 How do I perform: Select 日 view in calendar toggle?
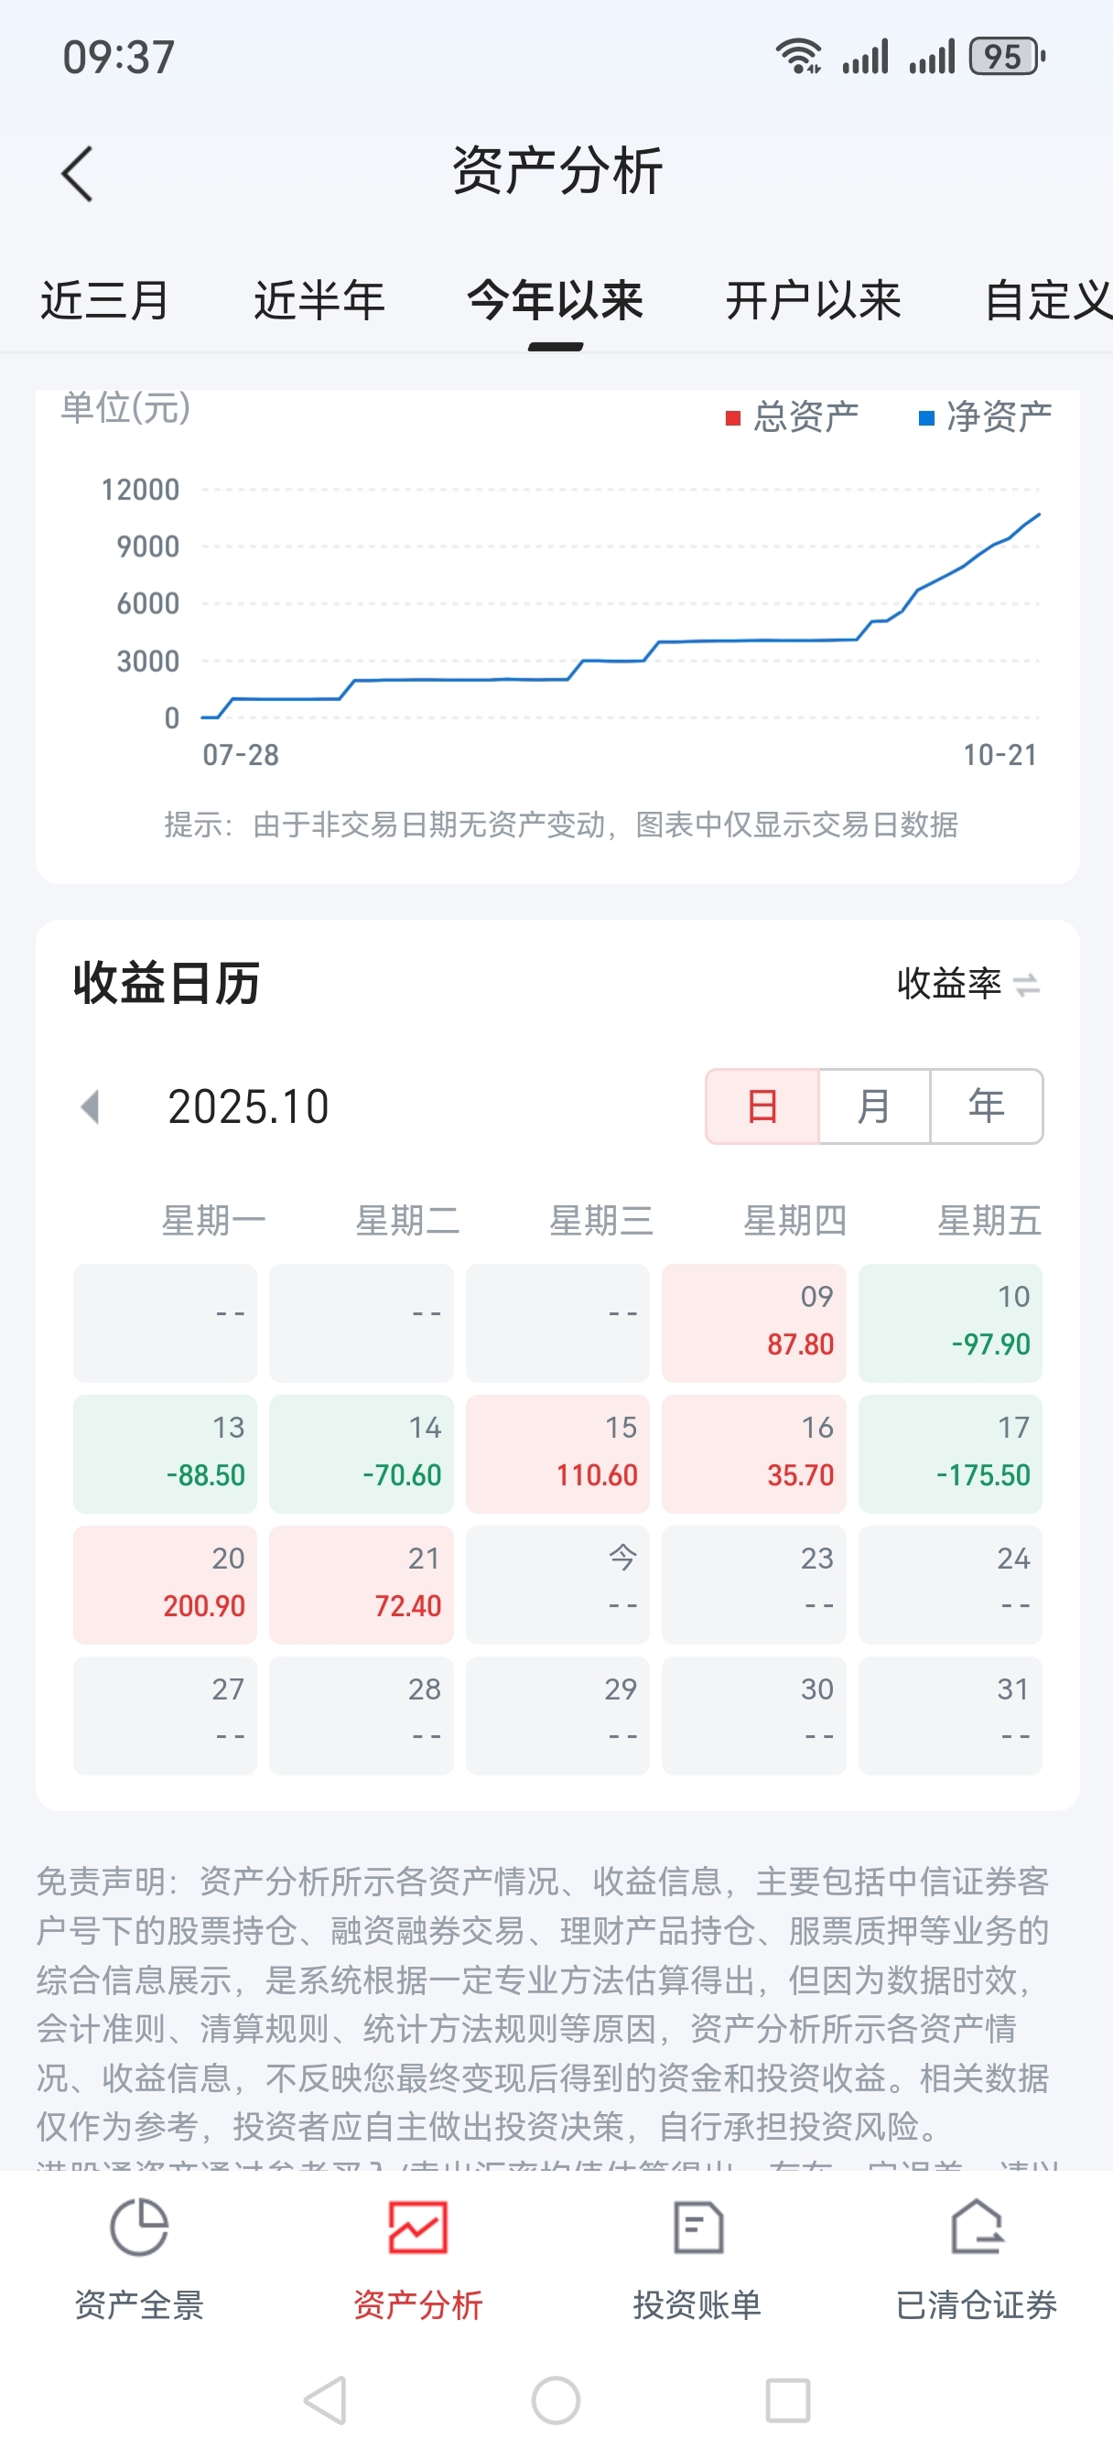click(x=762, y=1106)
